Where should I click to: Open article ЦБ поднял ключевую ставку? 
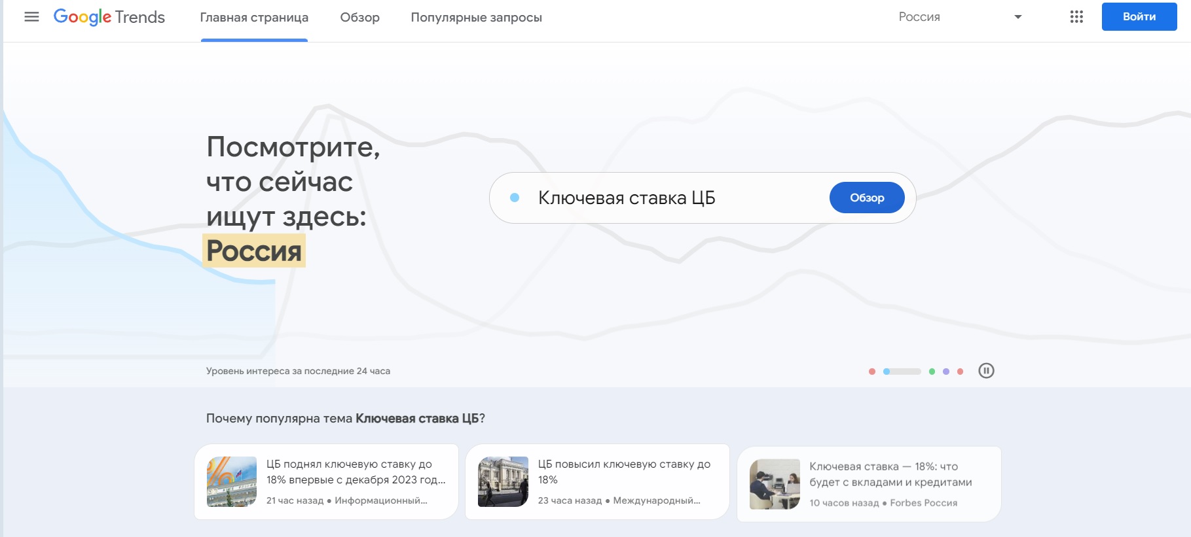pos(326,481)
